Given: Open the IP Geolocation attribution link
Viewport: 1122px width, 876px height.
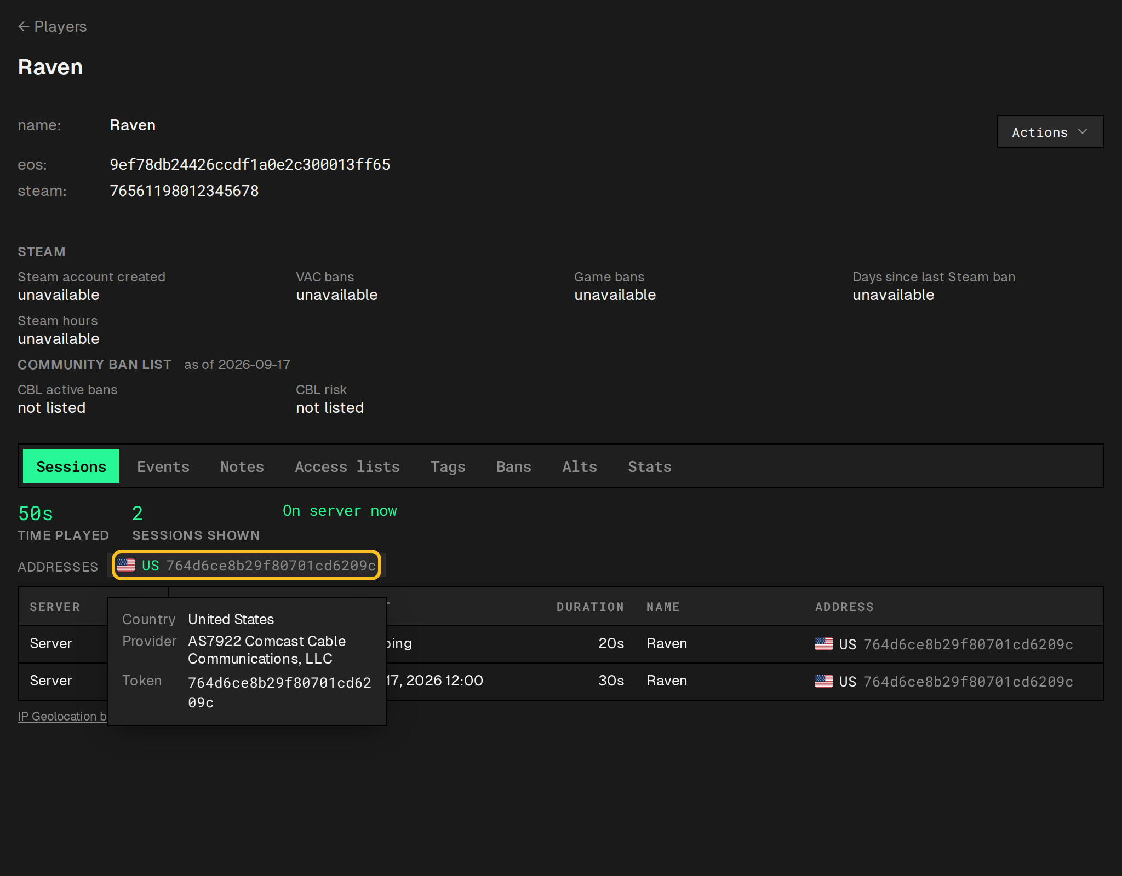Looking at the screenshot, I should click(62, 716).
